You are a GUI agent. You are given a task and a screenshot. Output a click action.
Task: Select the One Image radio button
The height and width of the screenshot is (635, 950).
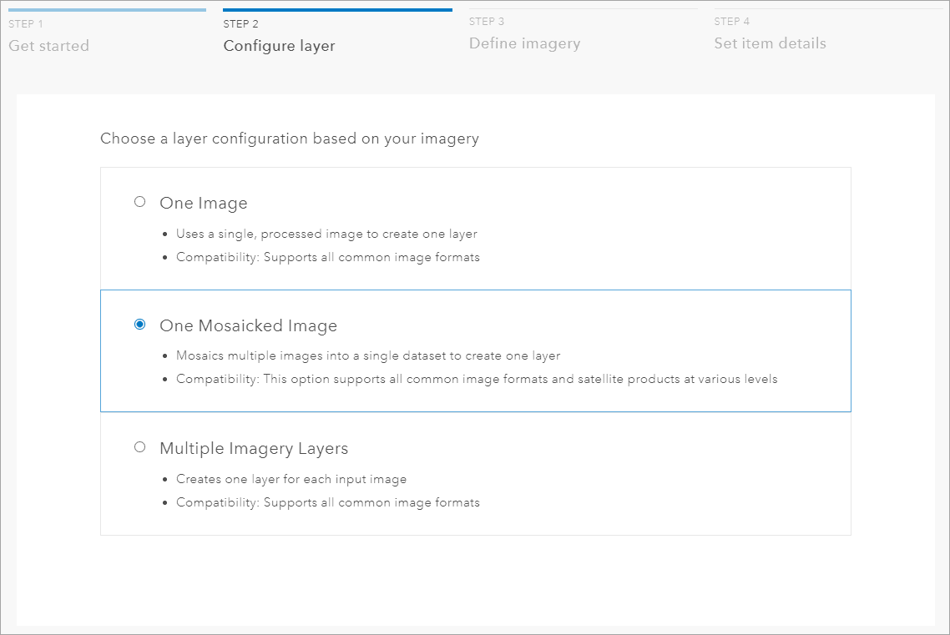coord(139,201)
